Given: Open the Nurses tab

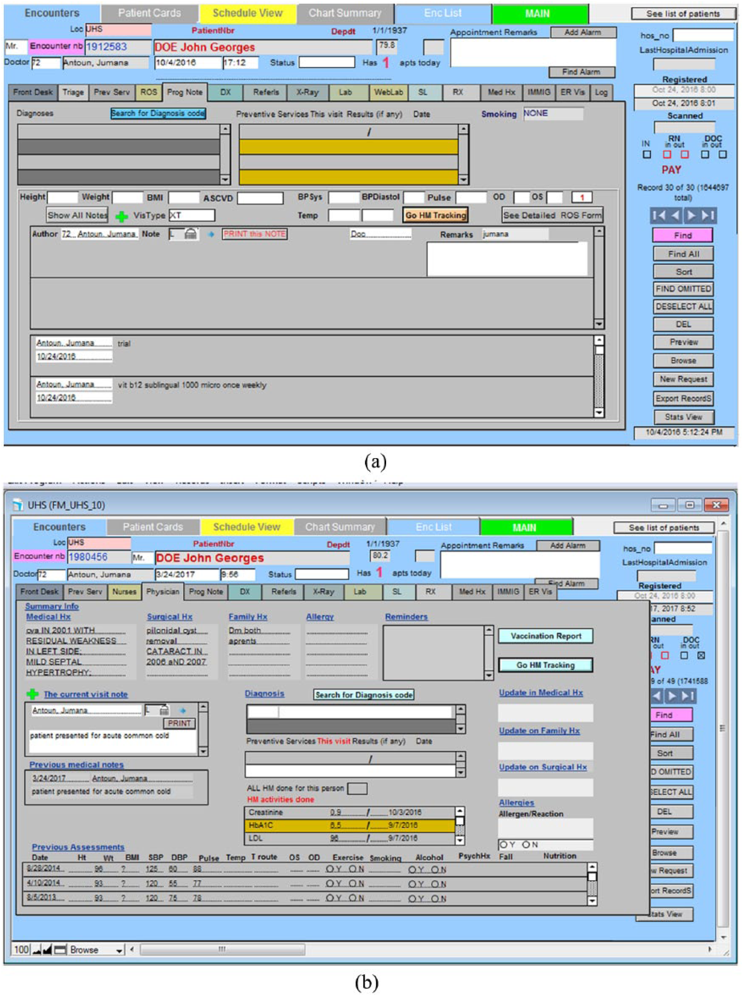Looking at the screenshot, I should point(124,591).
